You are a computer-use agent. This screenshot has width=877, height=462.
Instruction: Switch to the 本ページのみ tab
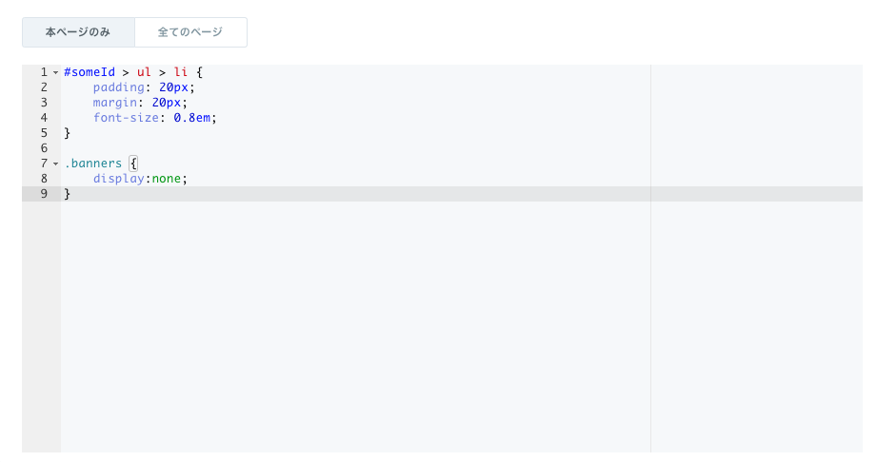point(78,32)
